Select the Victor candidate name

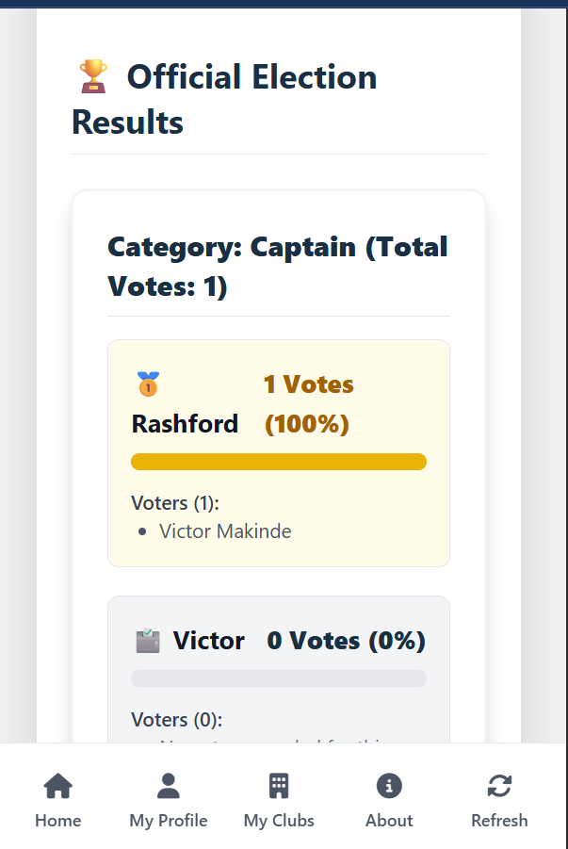coord(208,641)
